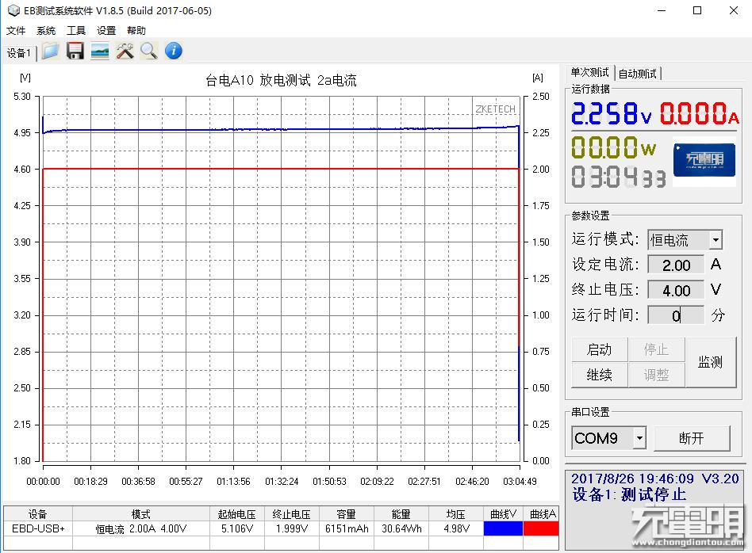Click the 监测 monitoring button
752x553 pixels.
[711, 362]
